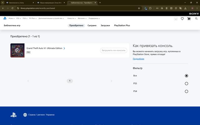Screen dimensions: 200x125
Task: Go back with the browser back arrow
Action: (x=3, y=8)
